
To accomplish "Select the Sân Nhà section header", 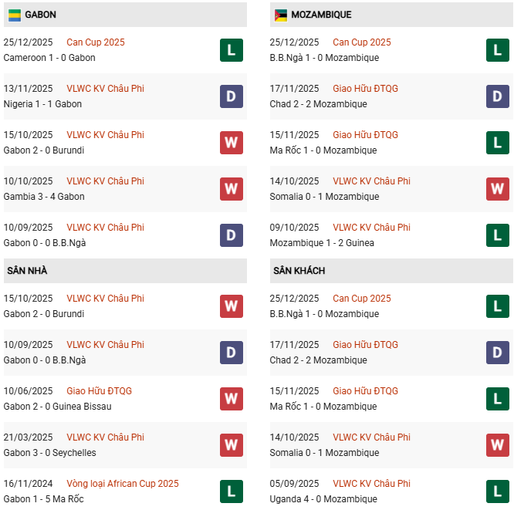I will [27, 271].
